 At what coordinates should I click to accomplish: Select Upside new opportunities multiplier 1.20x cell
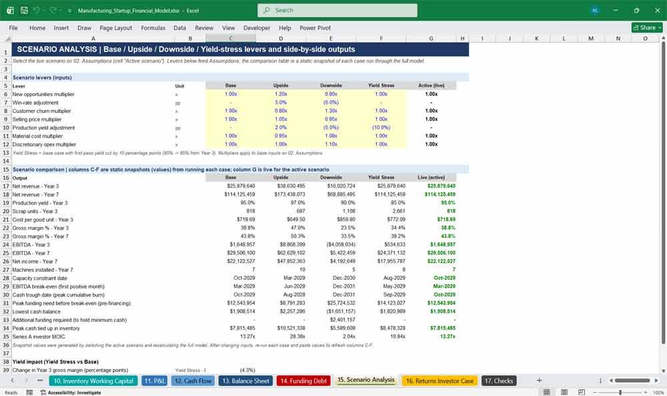281,94
